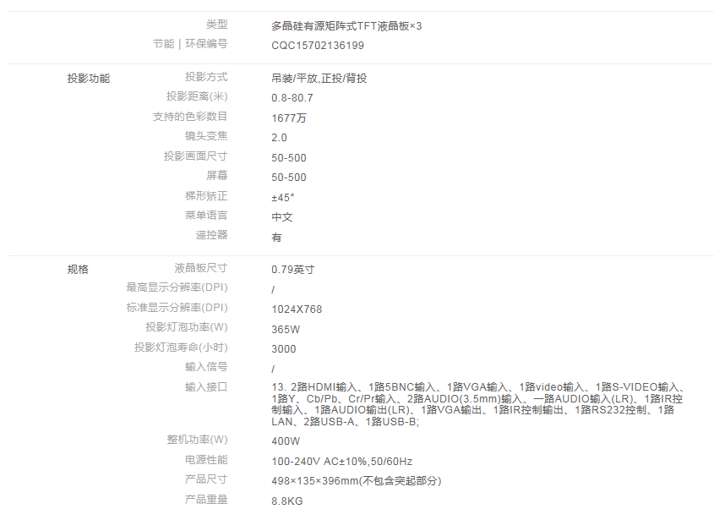714x509 pixels.
Task: Select the CQC15702136199 certification number
Action: click(x=318, y=46)
